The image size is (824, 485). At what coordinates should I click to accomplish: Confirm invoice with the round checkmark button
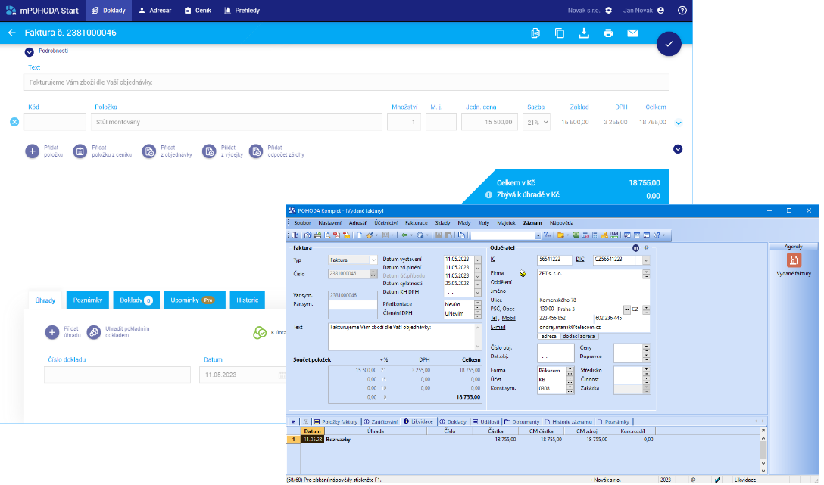[x=669, y=44]
